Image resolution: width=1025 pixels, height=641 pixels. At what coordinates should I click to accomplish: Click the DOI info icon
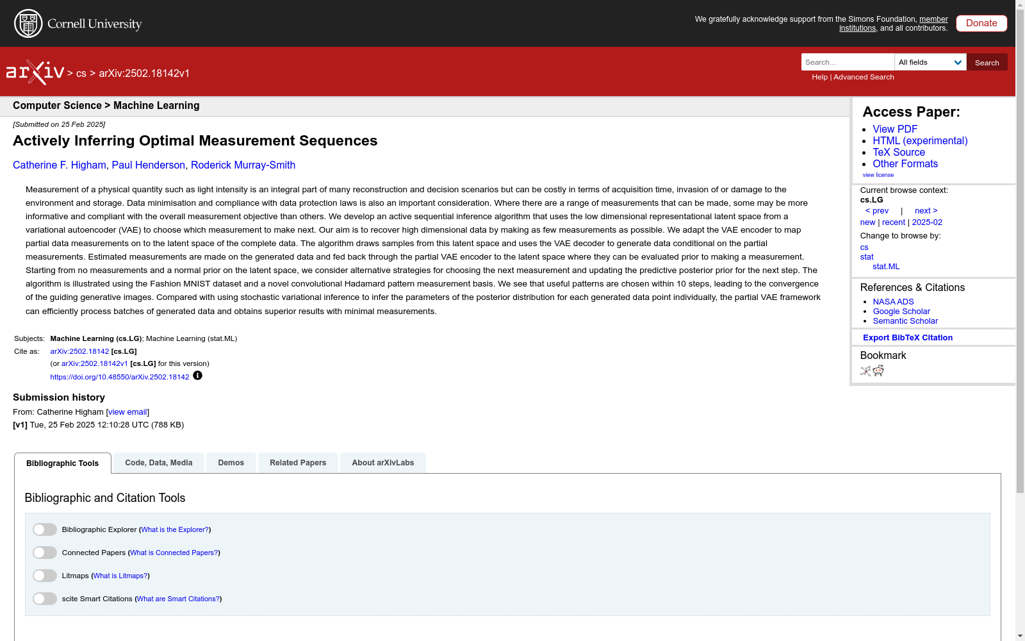pos(197,376)
